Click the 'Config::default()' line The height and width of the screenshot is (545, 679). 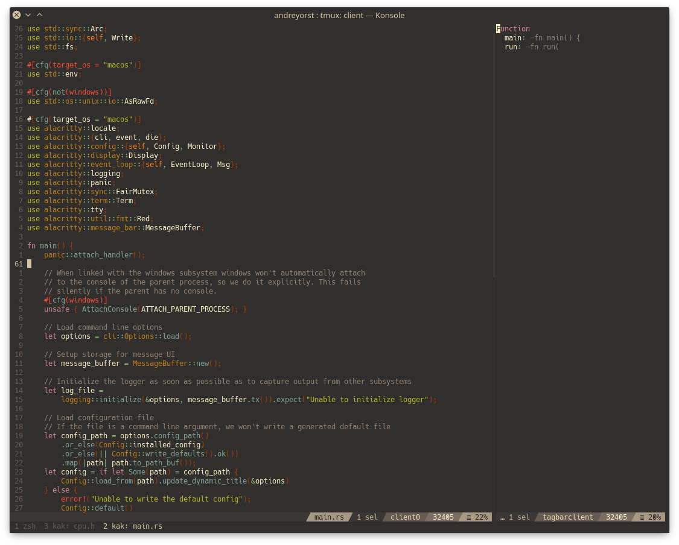pyautogui.click(x=97, y=508)
